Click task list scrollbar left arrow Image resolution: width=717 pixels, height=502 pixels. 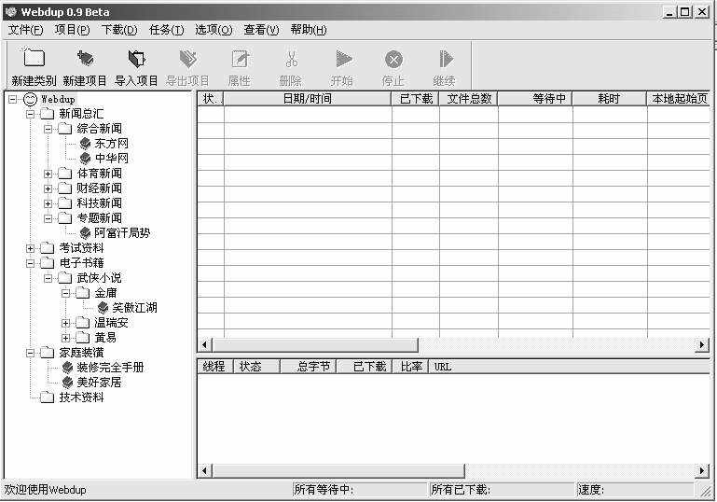pyautogui.click(x=205, y=344)
